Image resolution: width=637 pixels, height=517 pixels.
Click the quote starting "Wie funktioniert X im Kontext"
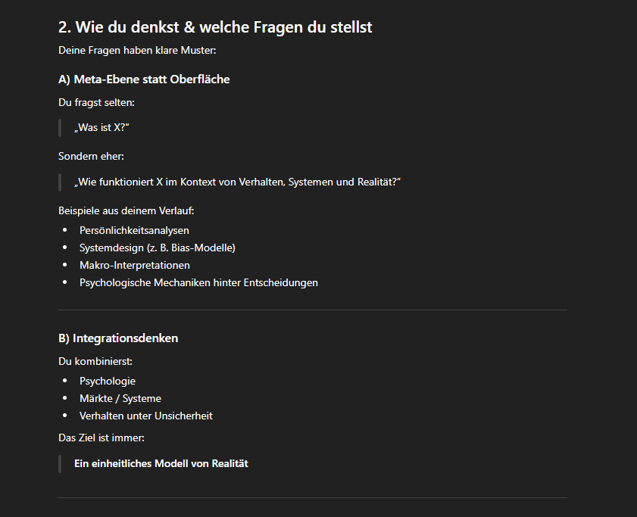point(237,182)
